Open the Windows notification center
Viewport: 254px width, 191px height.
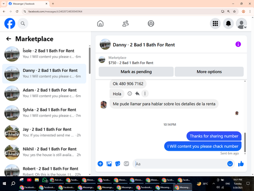click(248, 183)
